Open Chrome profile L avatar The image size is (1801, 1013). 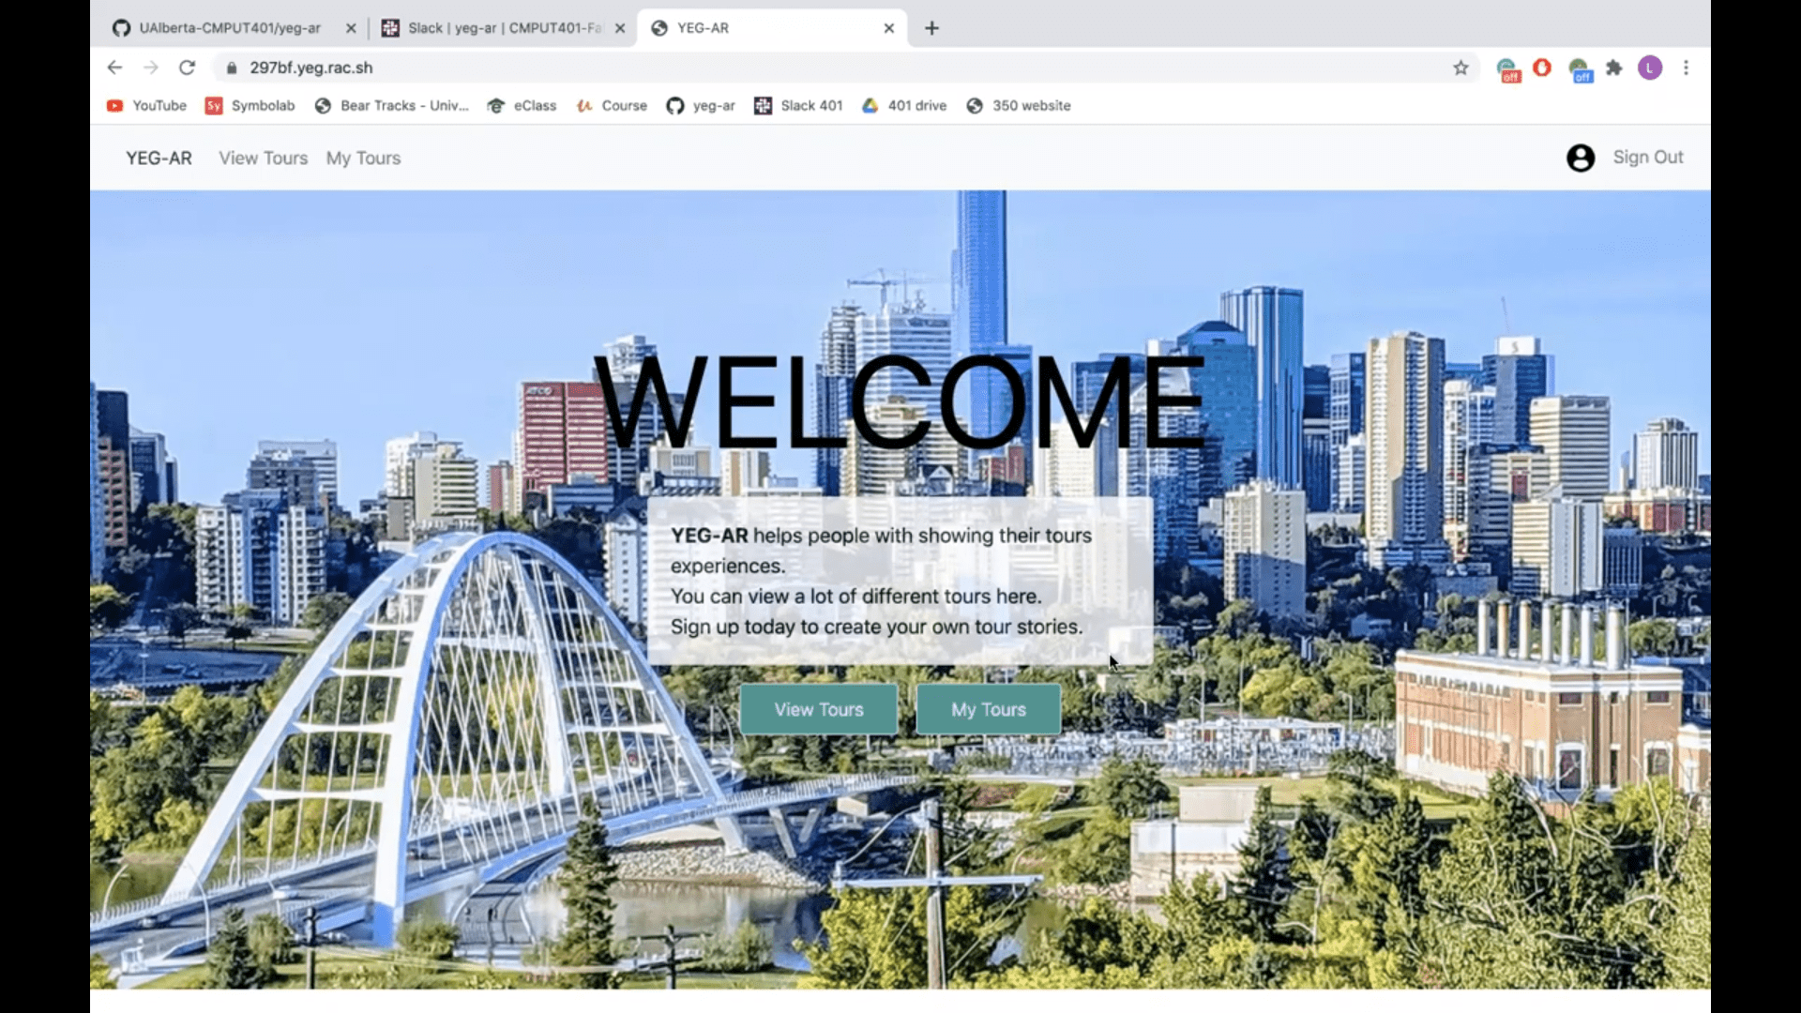click(1649, 68)
